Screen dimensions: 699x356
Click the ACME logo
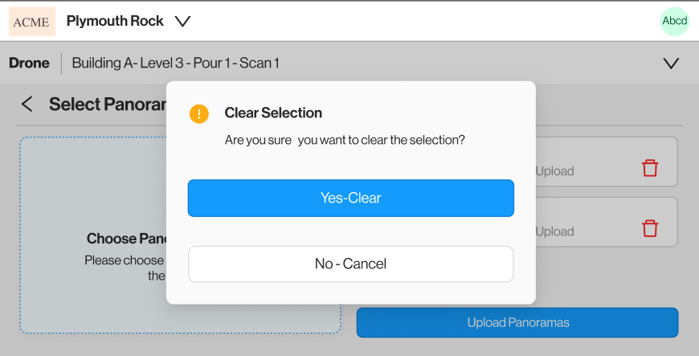point(32,22)
